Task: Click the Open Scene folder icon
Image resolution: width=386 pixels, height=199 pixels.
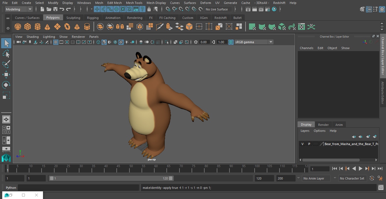Action: point(49,9)
